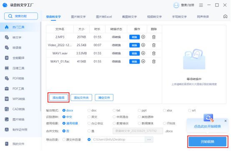Switch to 图片转文字 tab

pyautogui.click(x=78, y=17)
